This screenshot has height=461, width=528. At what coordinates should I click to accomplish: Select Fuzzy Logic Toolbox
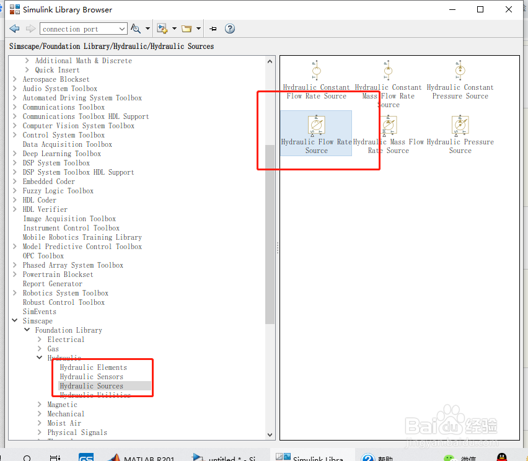(58, 191)
